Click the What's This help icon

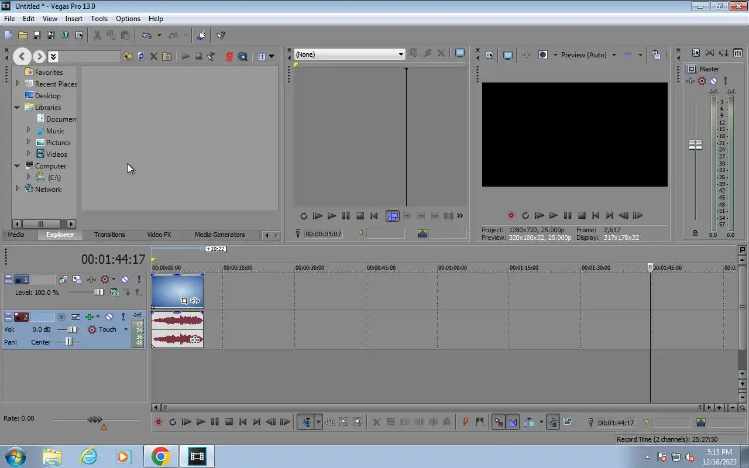221,35
